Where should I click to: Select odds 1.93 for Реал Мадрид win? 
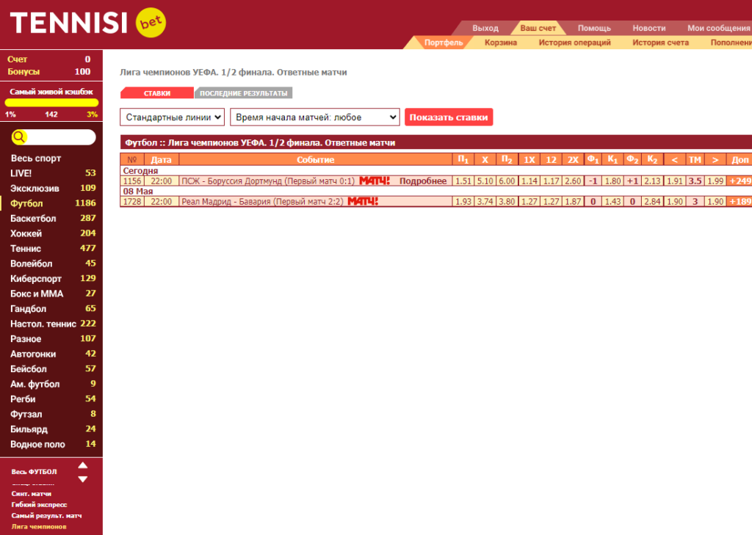463,201
